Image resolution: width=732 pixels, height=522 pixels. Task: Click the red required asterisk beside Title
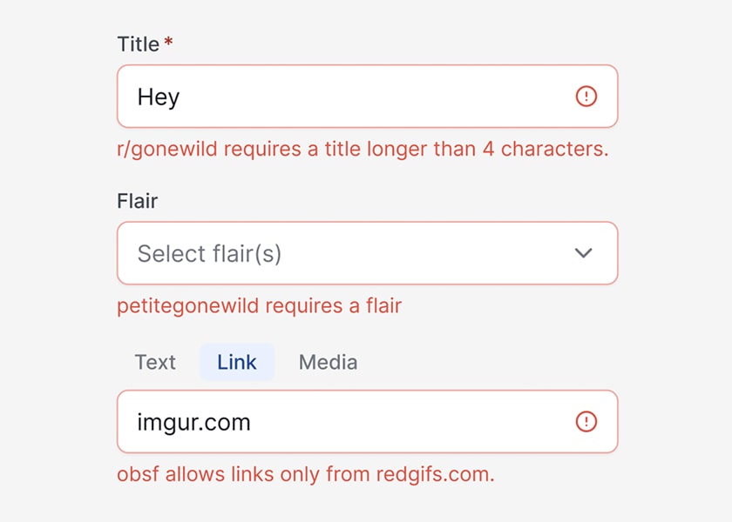pos(168,43)
